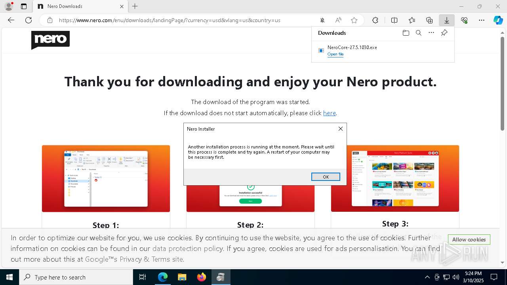The width and height of the screenshot is (507, 285).
Task: Open File Explorer from taskbar
Action: coord(182,277)
